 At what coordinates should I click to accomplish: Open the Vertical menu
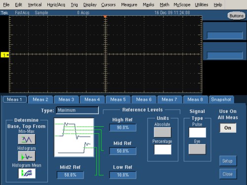[35, 5]
